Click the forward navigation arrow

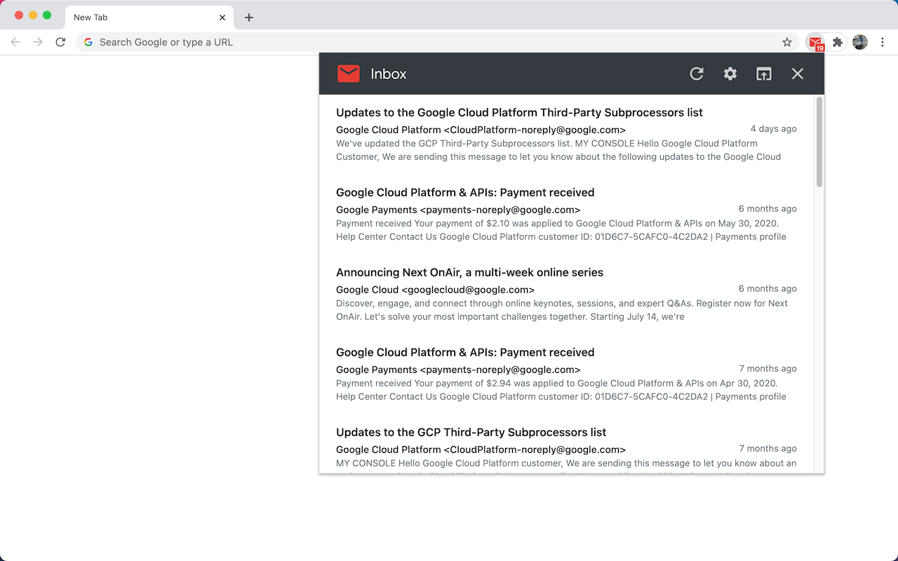(x=38, y=42)
